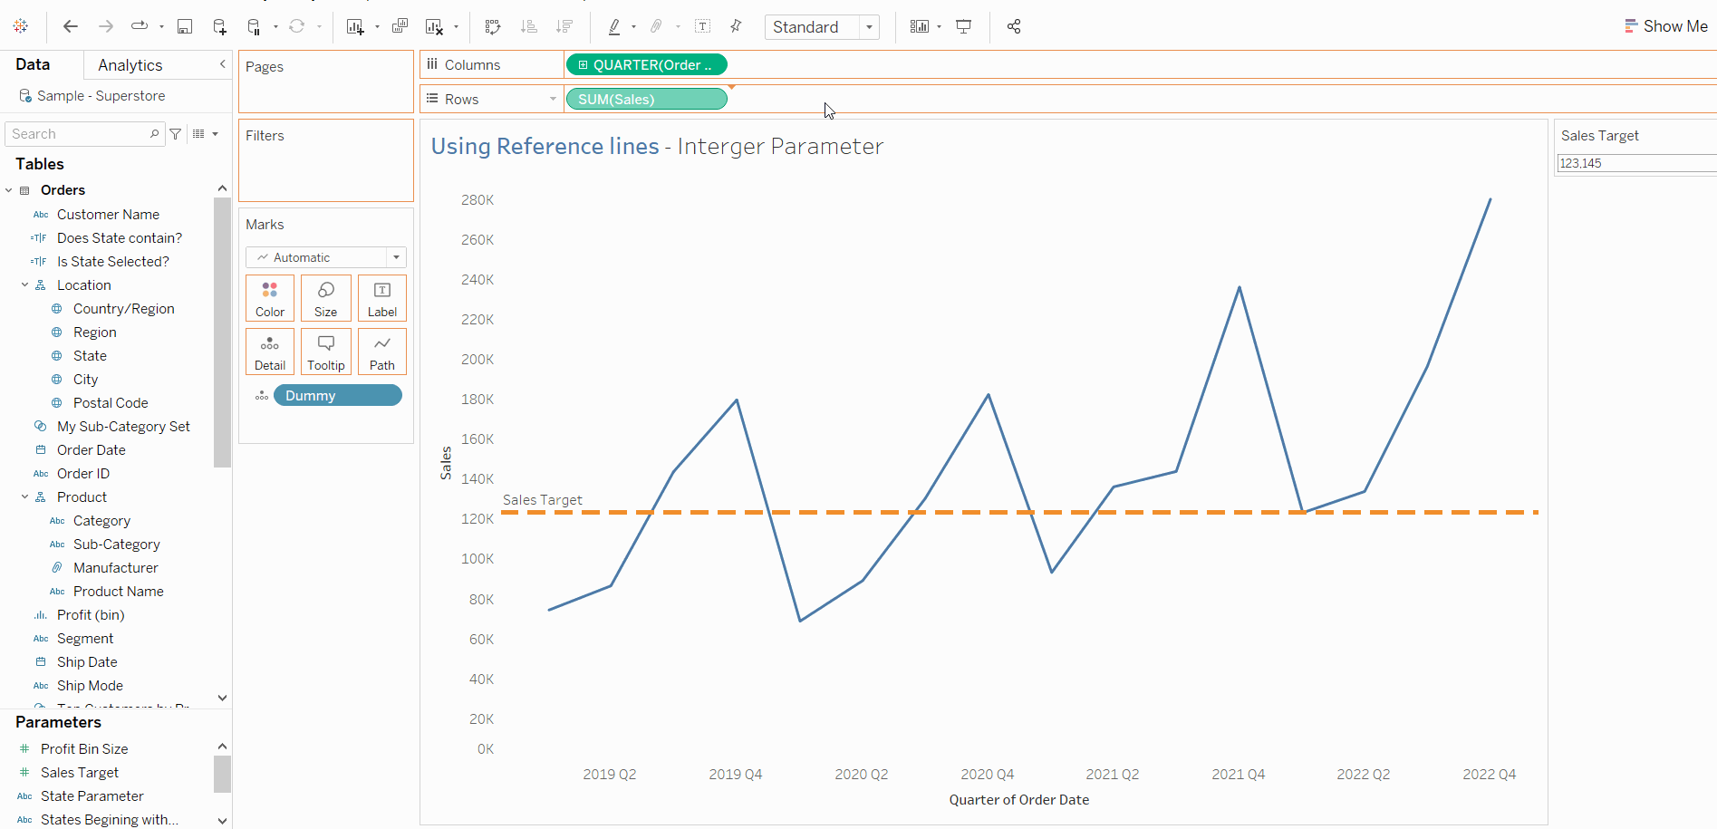Click the filter fields funnel icon
This screenshot has height=829, width=1717.
[x=176, y=134]
